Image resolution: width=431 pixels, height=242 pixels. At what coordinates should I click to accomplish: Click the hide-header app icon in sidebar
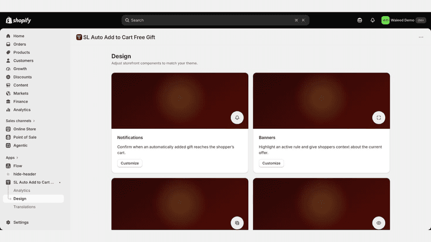pyautogui.click(x=8, y=174)
